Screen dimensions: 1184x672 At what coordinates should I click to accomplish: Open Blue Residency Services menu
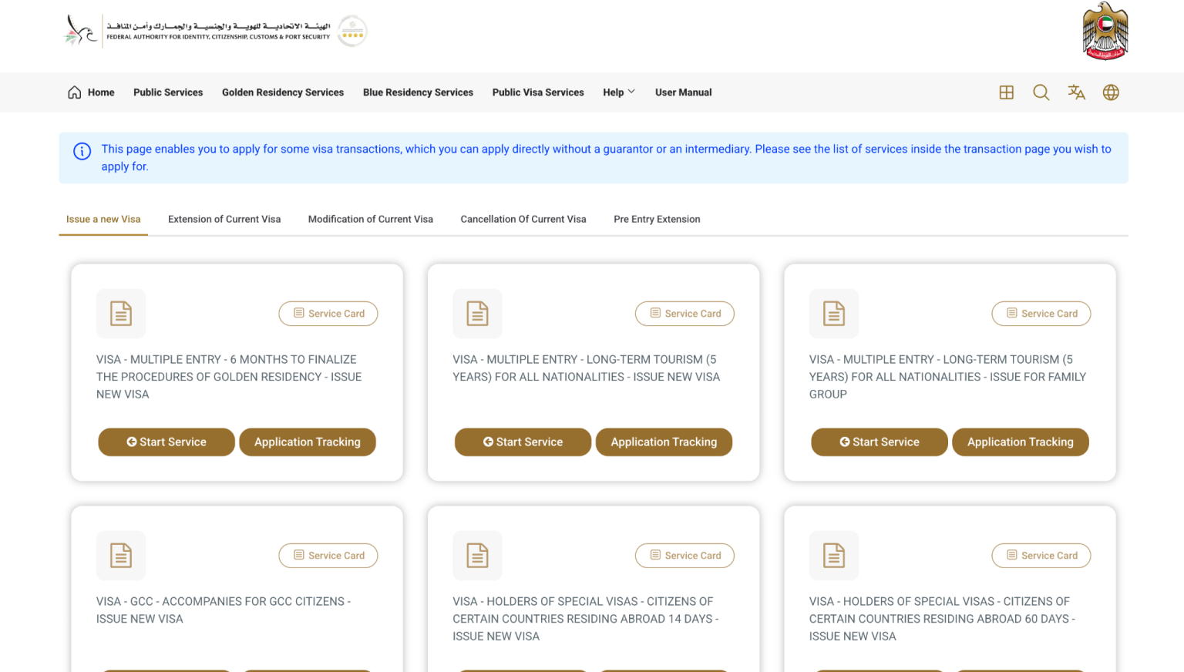coord(418,92)
